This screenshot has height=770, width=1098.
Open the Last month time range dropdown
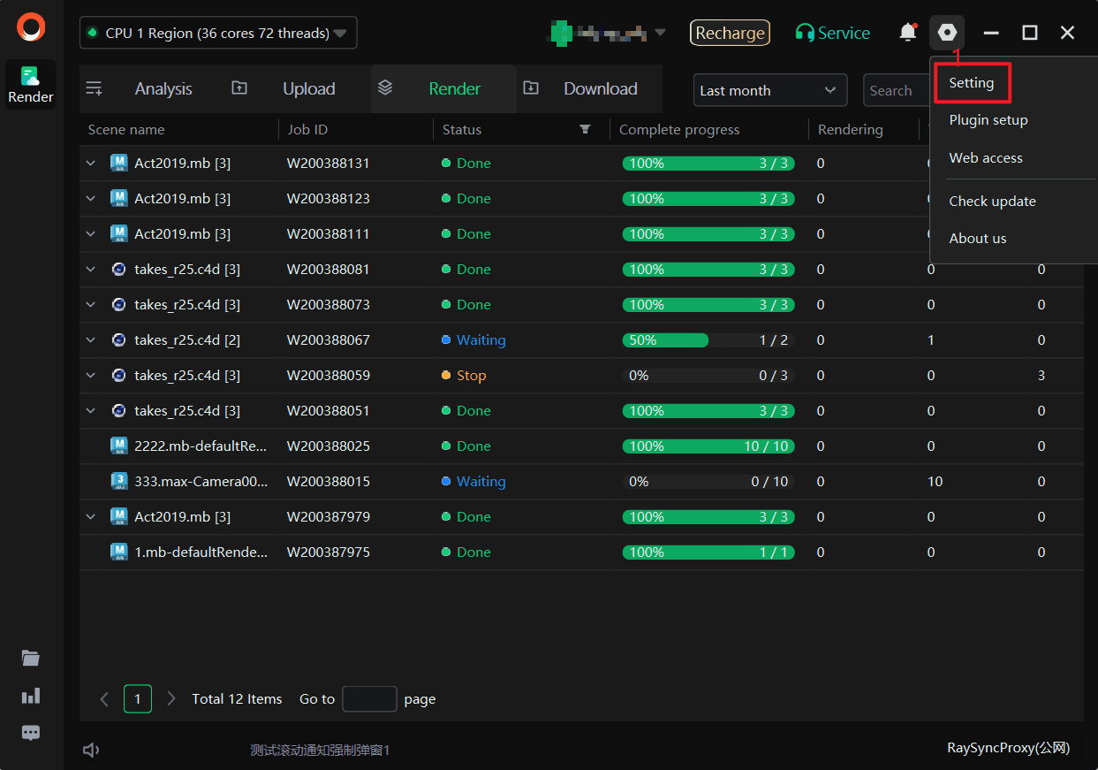pos(769,90)
